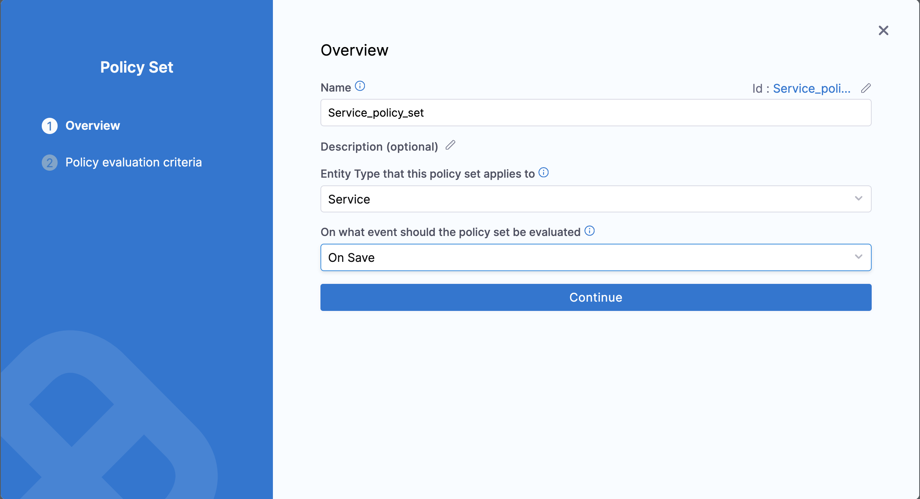
Task: Select the Service_policy_set text value
Action: point(376,113)
